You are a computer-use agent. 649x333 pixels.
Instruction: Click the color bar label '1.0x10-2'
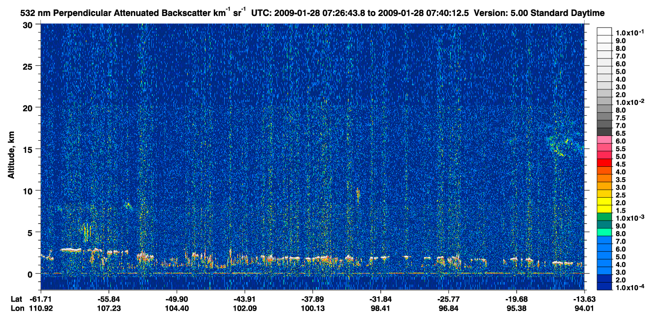tap(630, 102)
